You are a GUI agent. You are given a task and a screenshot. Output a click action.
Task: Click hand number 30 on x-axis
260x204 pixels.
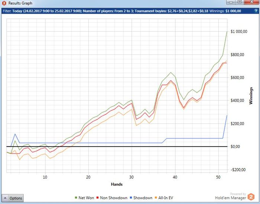click(x=131, y=177)
